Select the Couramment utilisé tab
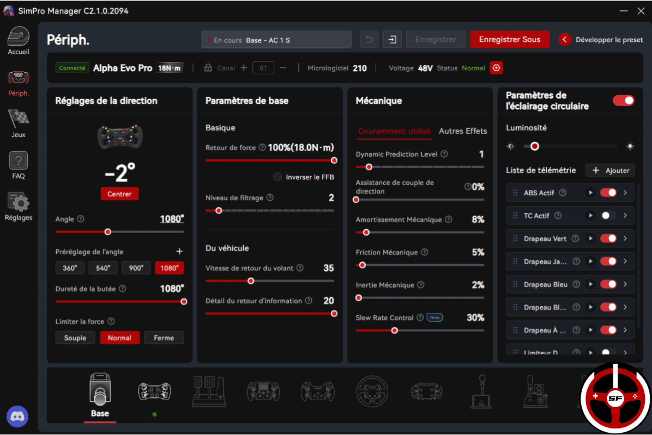This screenshot has height=435, width=652. (x=394, y=131)
